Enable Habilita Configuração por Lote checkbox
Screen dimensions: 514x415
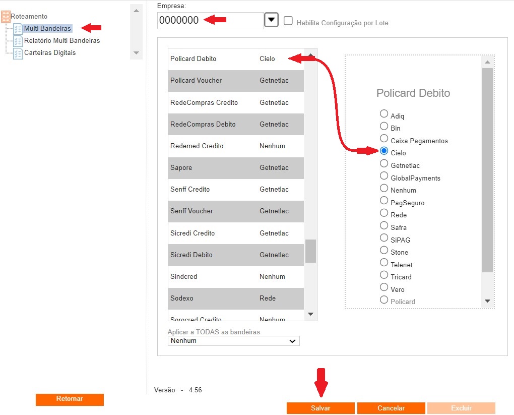(288, 21)
